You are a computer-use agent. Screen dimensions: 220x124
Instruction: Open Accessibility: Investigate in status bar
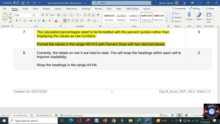[71, 115]
